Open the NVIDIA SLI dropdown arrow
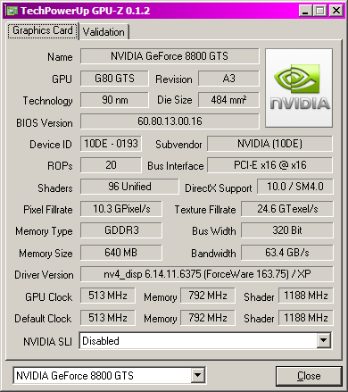This screenshot has height=392, width=348. pos(323,340)
